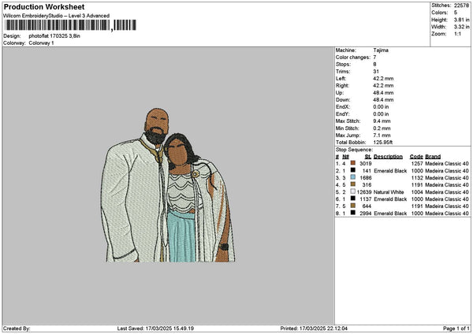
Task: Click the Zoom value '1:1'
Action: click(457, 34)
